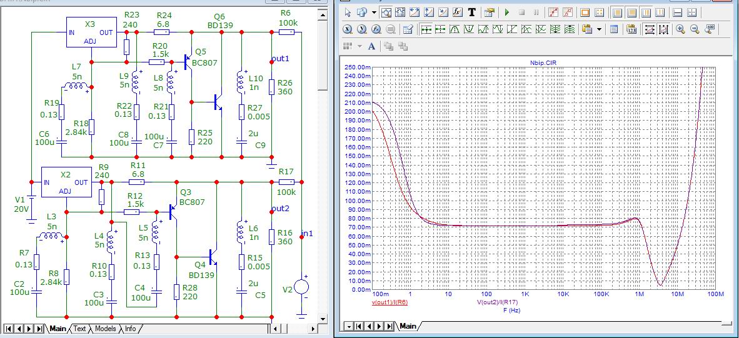This screenshot has width=739, height=338.
Task: Switch to the Text tab in schematic
Action: pyautogui.click(x=79, y=329)
